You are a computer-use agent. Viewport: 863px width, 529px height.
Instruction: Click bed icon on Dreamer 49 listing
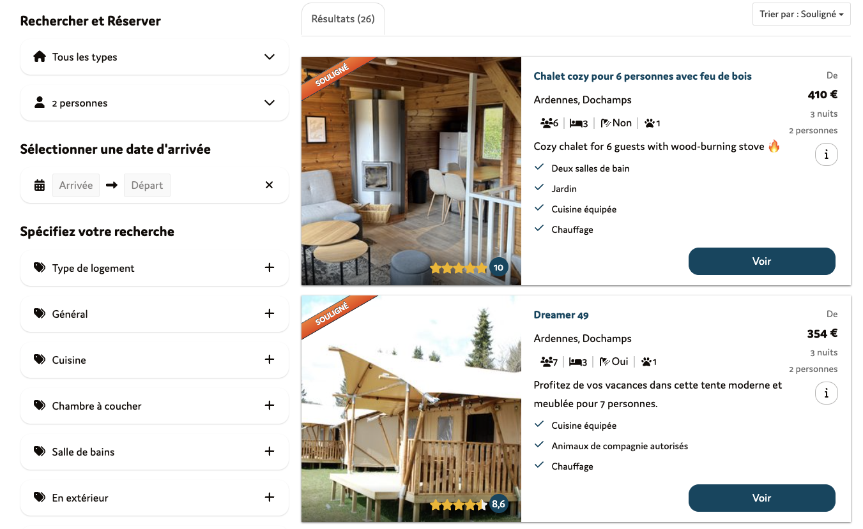click(576, 362)
